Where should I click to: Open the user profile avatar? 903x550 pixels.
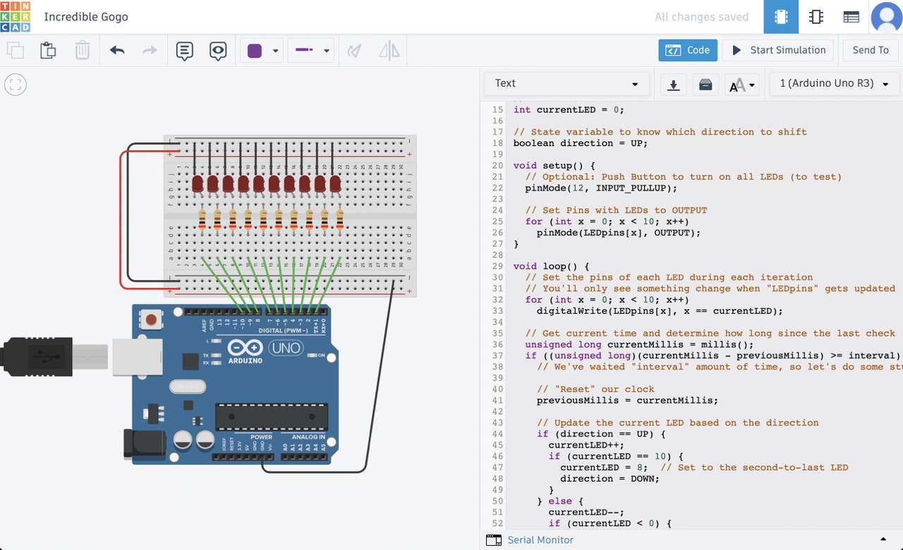coord(886,17)
